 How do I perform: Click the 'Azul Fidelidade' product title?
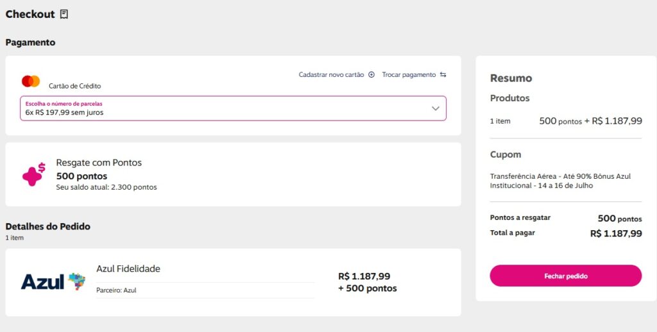pos(128,269)
